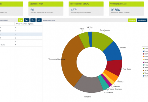Select the highlighted row with 3 vouchers
Screen dimensions: 148x102
[x=21, y=34]
